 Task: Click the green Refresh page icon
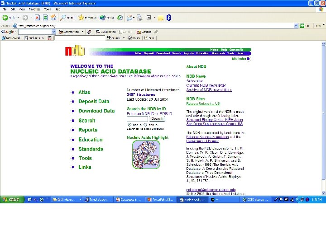pos(45,18)
